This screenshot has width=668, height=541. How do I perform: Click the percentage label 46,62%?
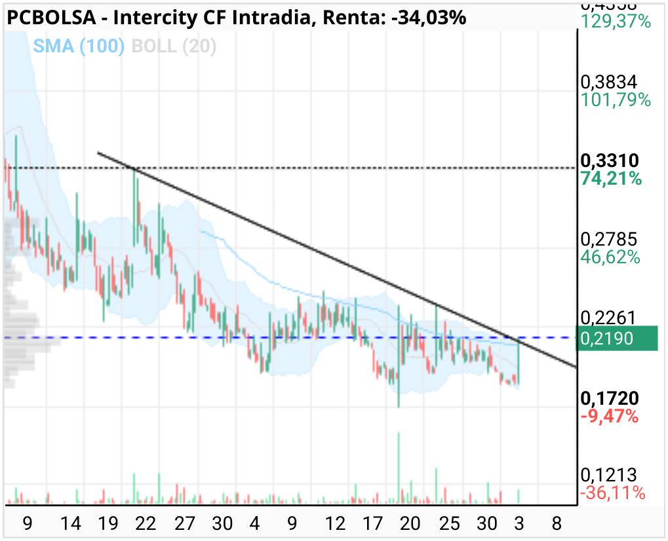pyautogui.click(x=610, y=257)
